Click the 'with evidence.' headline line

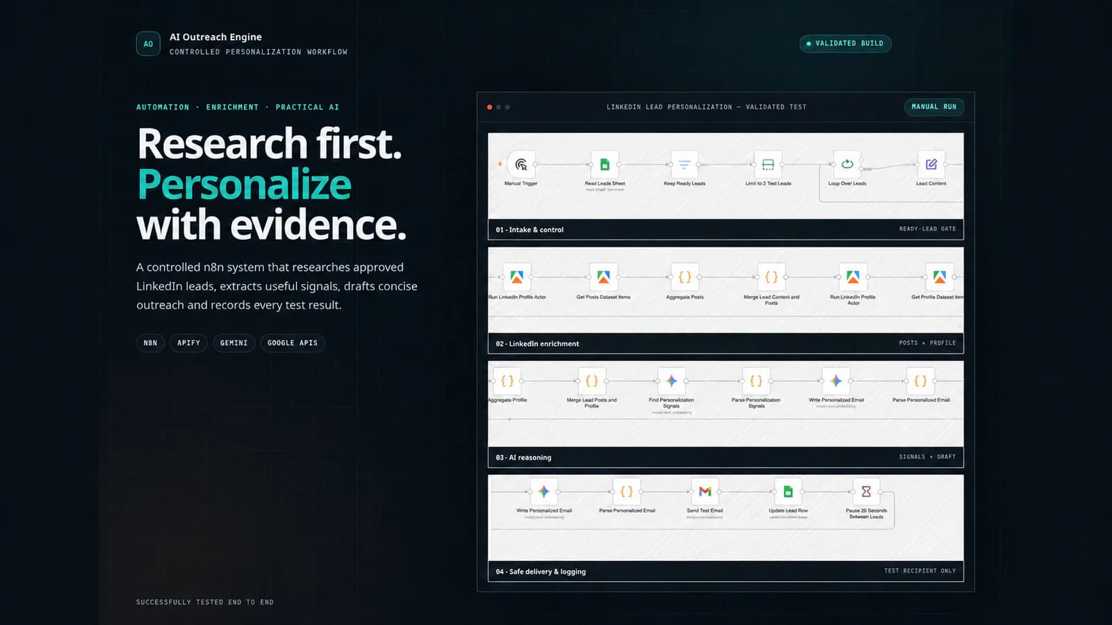pos(272,225)
